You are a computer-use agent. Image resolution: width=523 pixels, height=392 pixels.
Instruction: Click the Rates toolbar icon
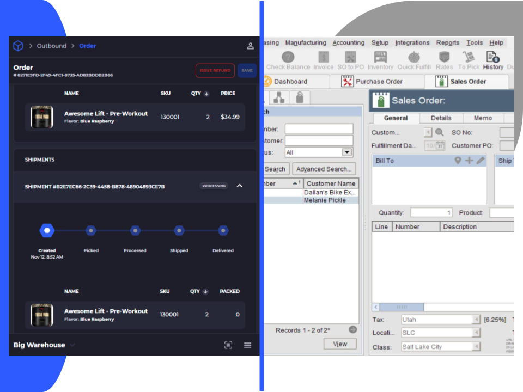444,57
